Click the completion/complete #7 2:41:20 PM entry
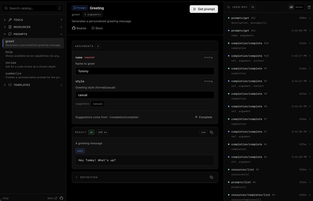This screenshot has width=313, height=201. tap(269, 134)
